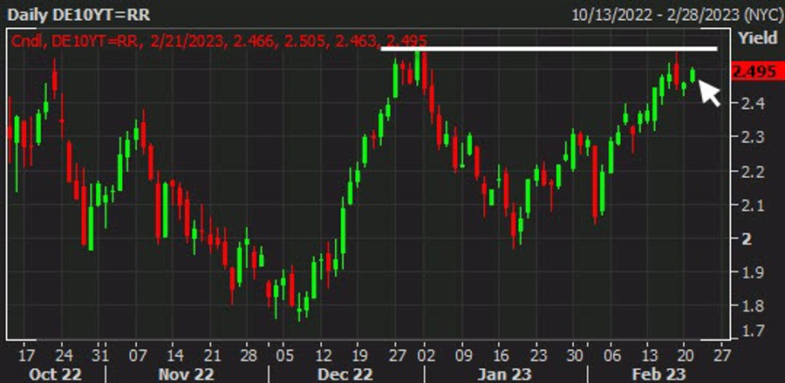Viewport: 785px width, 383px height.
Task: Click the date tick '21' in November
Action: 211,356
